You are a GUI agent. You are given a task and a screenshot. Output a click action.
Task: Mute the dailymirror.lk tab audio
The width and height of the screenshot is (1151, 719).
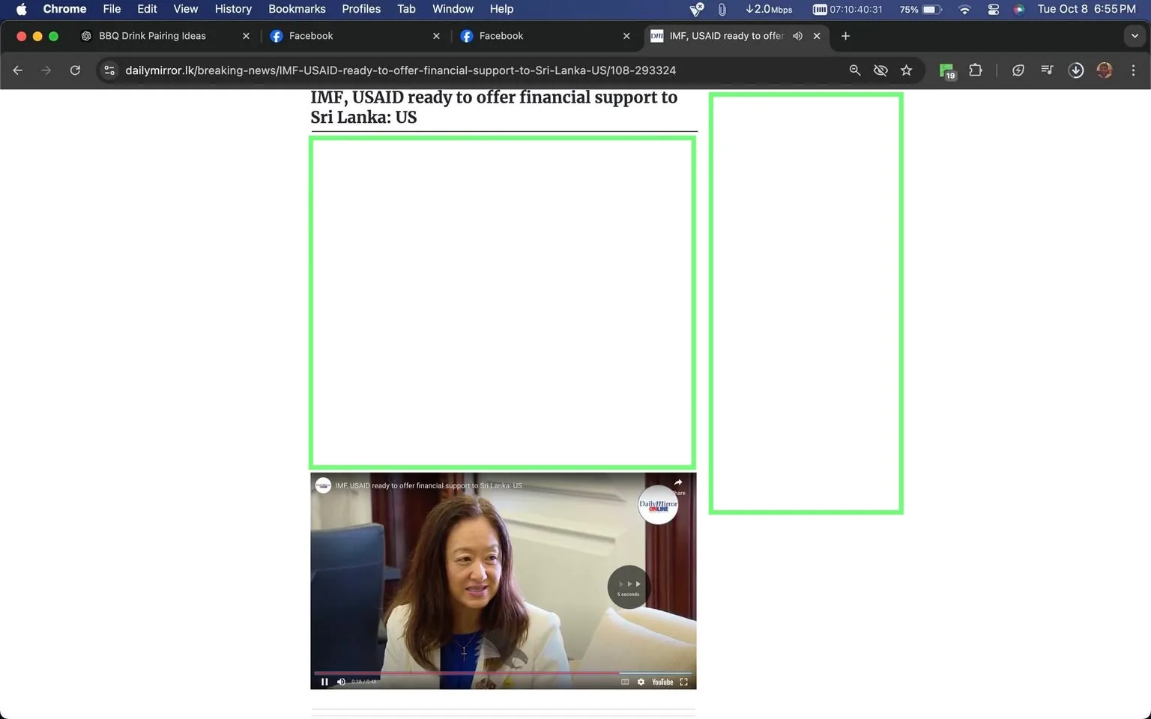pyautogui.click(x=797, y=35)
